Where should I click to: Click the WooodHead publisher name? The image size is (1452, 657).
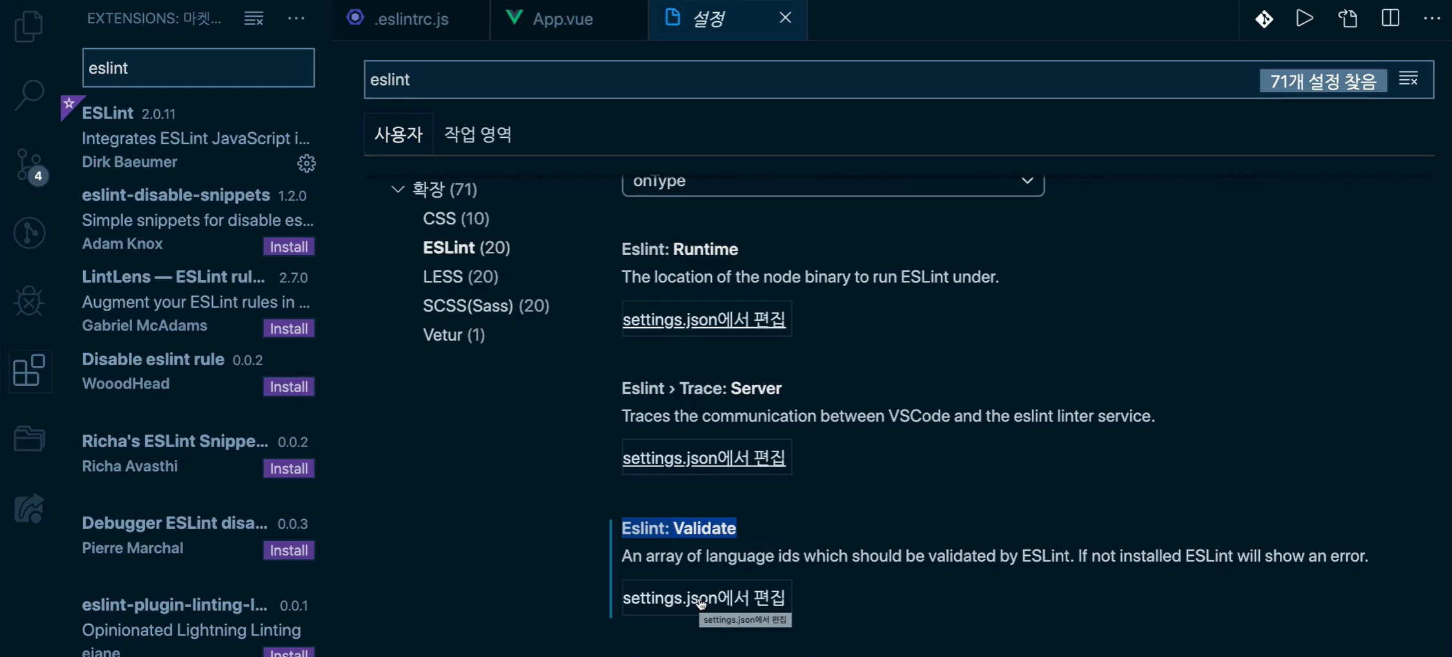(x=126, y=383)
